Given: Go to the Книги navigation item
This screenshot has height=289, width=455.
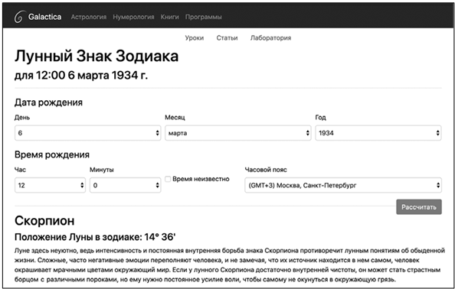Looking at the screenshot, I should click(170, 17).
